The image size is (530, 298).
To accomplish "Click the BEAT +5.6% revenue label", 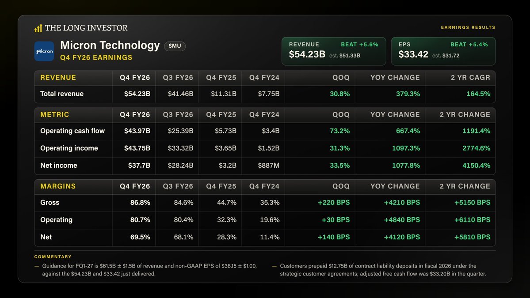I will [x=360, y=45].
